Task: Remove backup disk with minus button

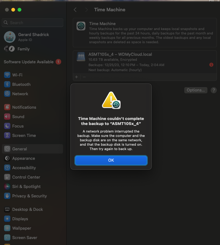Action: click(84, 77)
